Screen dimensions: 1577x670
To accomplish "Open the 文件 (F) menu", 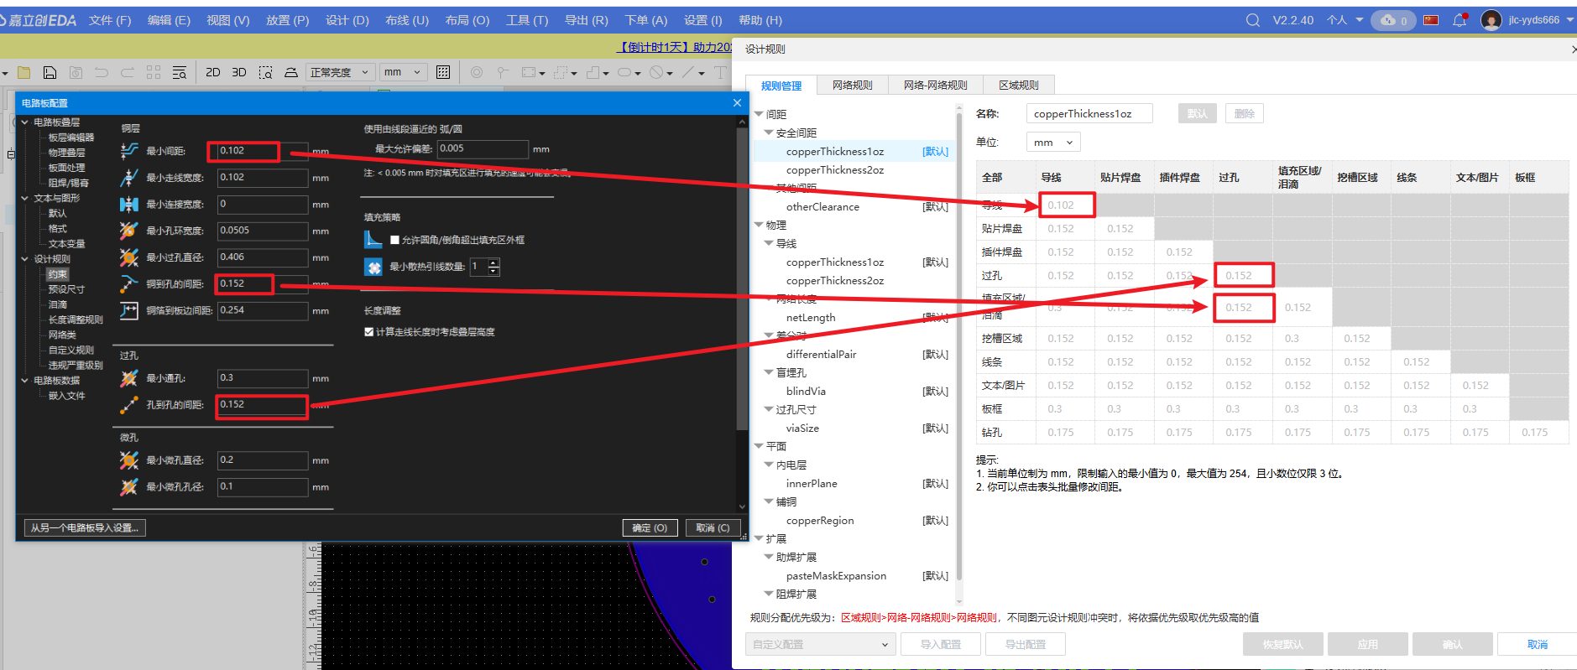I will 110,20.
